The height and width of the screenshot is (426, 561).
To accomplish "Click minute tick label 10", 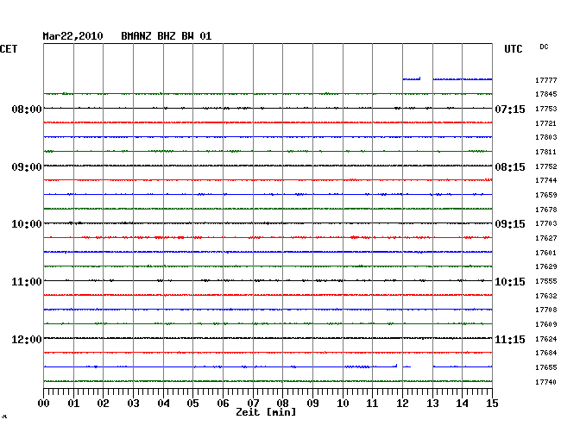I will [x=343, y=404].
